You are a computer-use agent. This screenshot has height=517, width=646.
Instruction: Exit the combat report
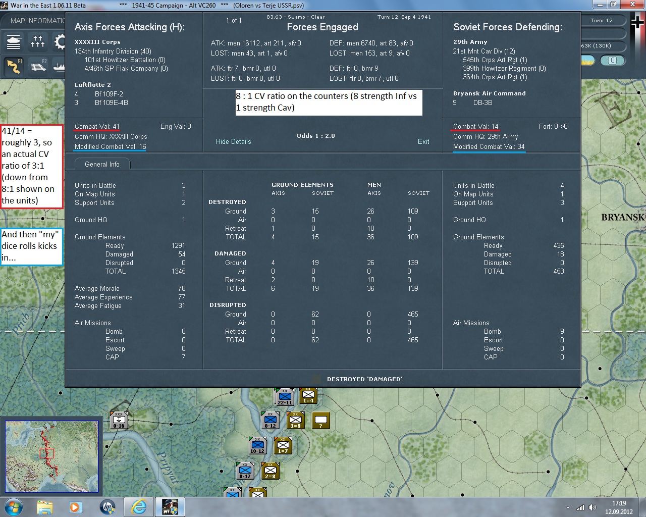coord(423,142)
